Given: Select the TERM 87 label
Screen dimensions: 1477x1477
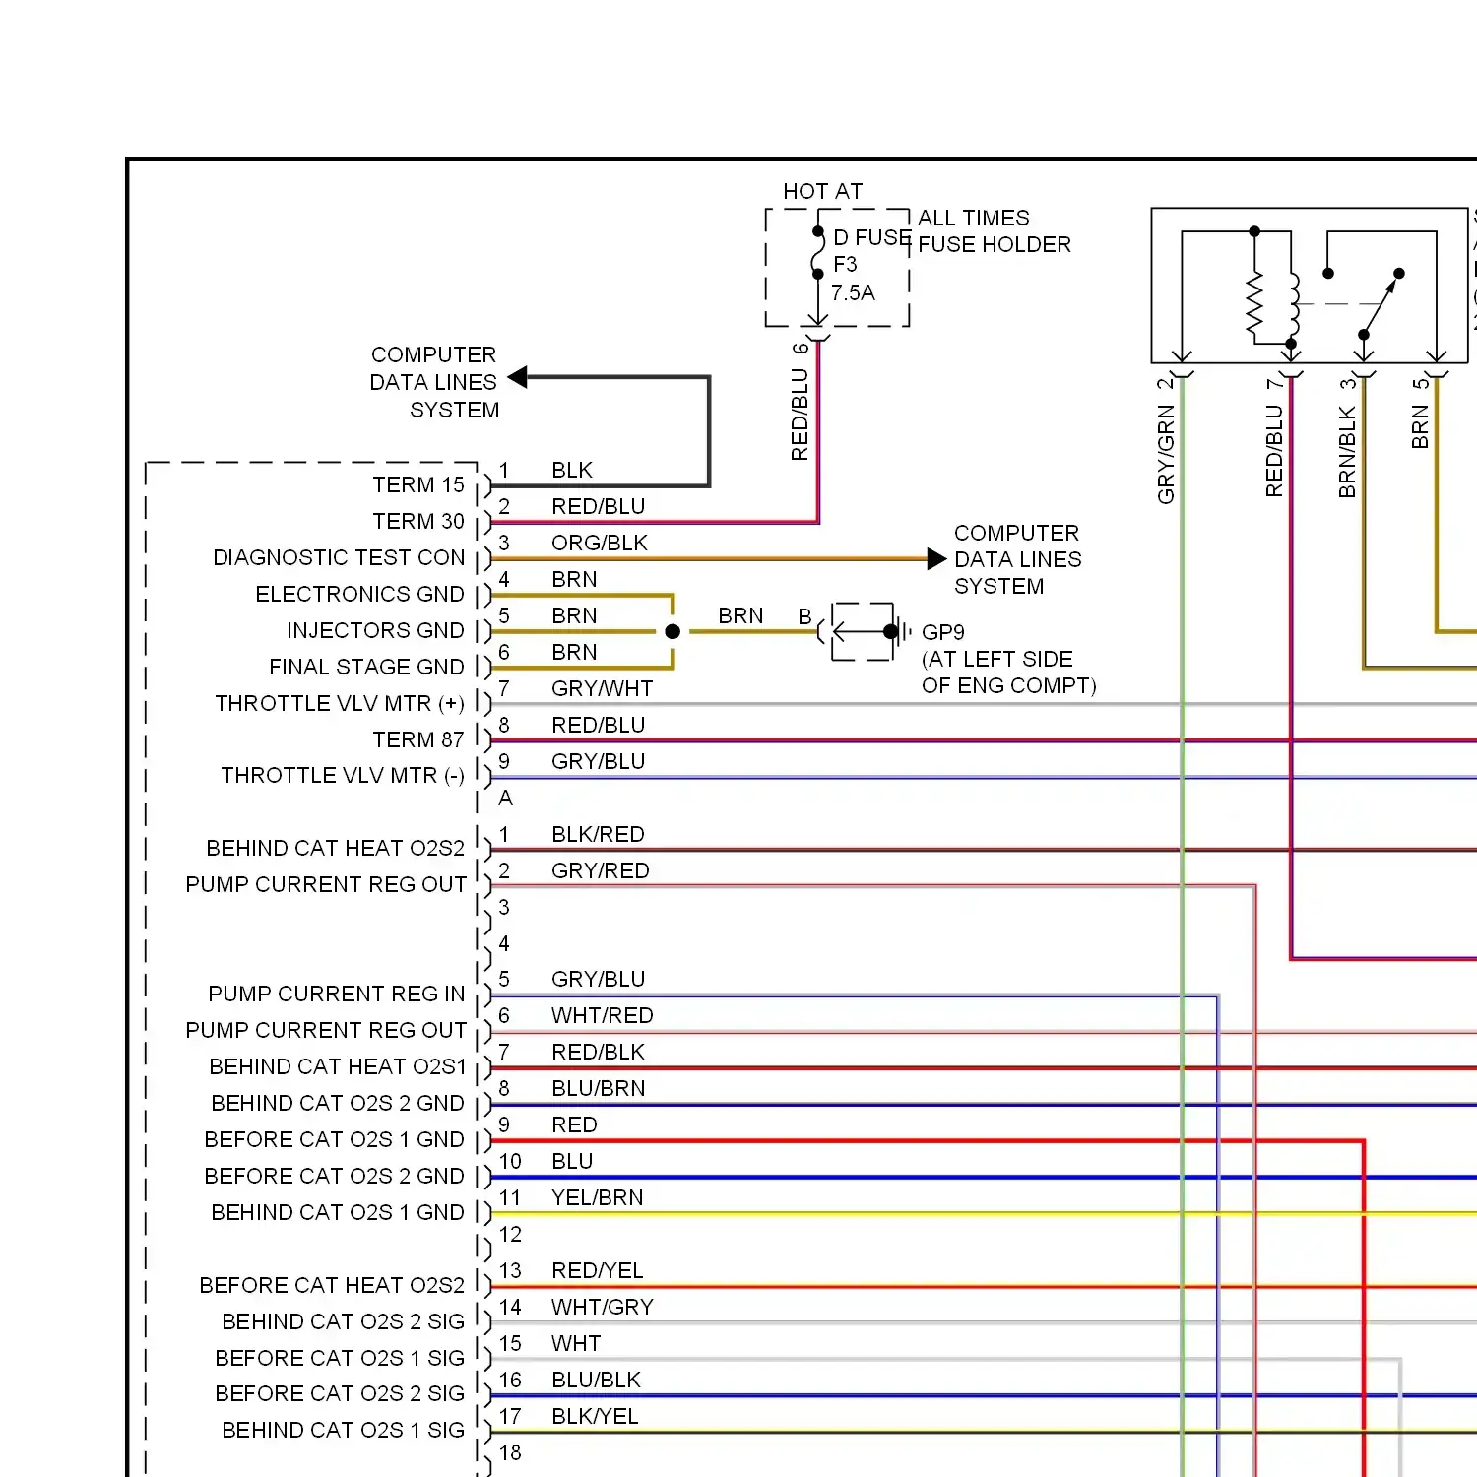Looking at the screenshot, I should (x=418, y=740).
